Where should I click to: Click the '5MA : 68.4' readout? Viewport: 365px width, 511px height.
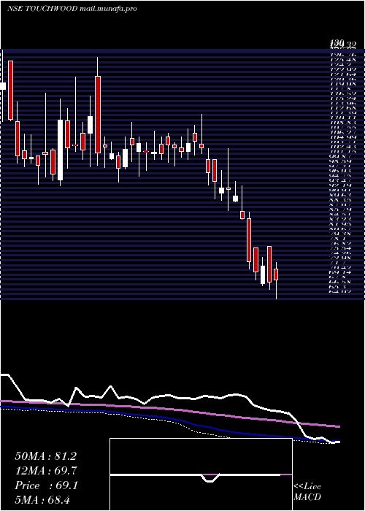(43, 500)
